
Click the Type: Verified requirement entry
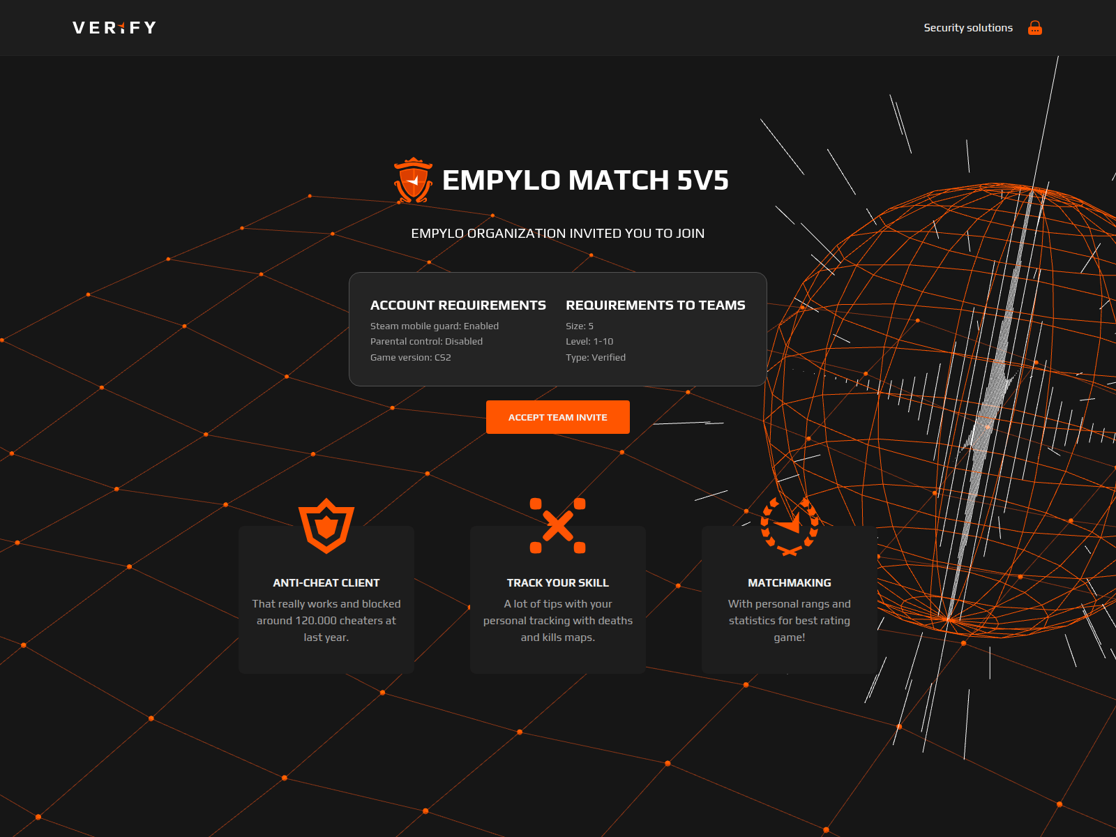click(596, 357)
